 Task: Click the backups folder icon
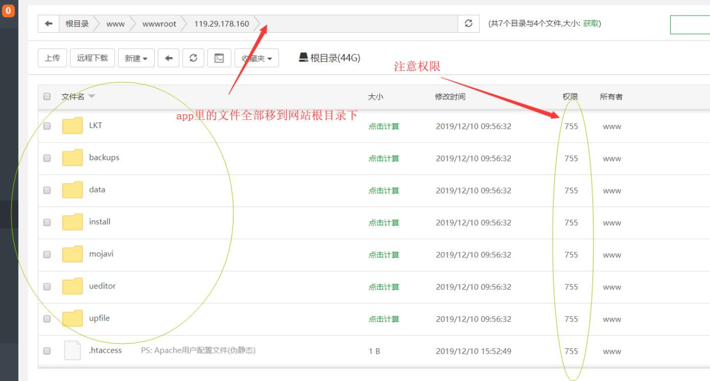tap(72, 158)
